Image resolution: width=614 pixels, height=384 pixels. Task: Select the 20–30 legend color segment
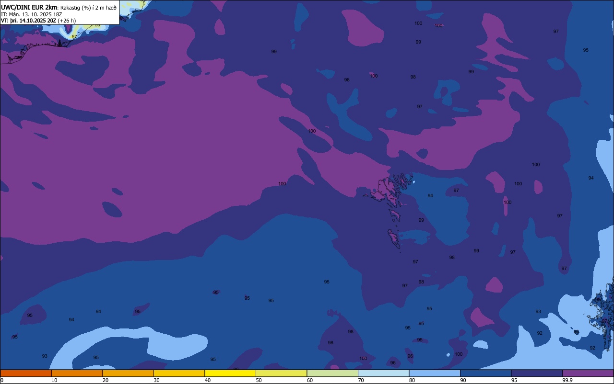point(128,373)
